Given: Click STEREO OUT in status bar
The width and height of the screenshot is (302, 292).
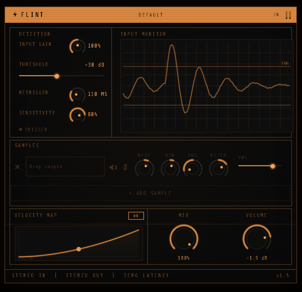Looking at the screenshot, I should coord(85,275).
